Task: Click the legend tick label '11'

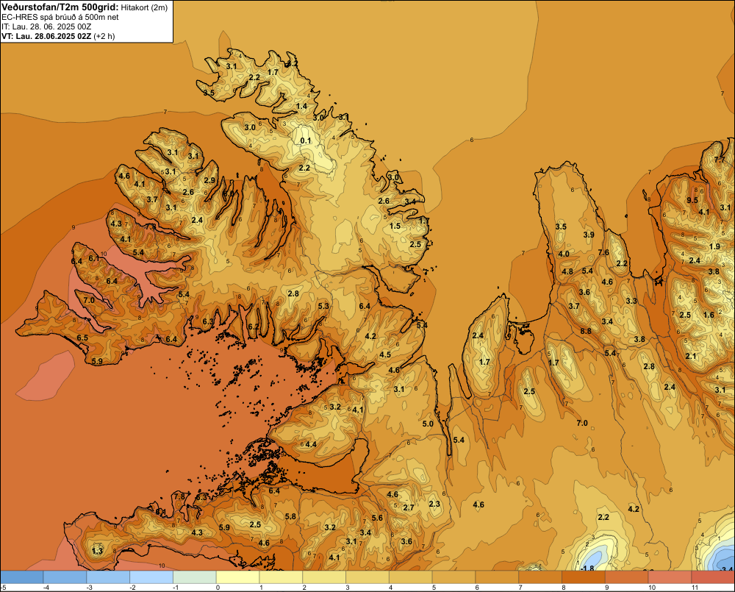Action: point(695,588)
